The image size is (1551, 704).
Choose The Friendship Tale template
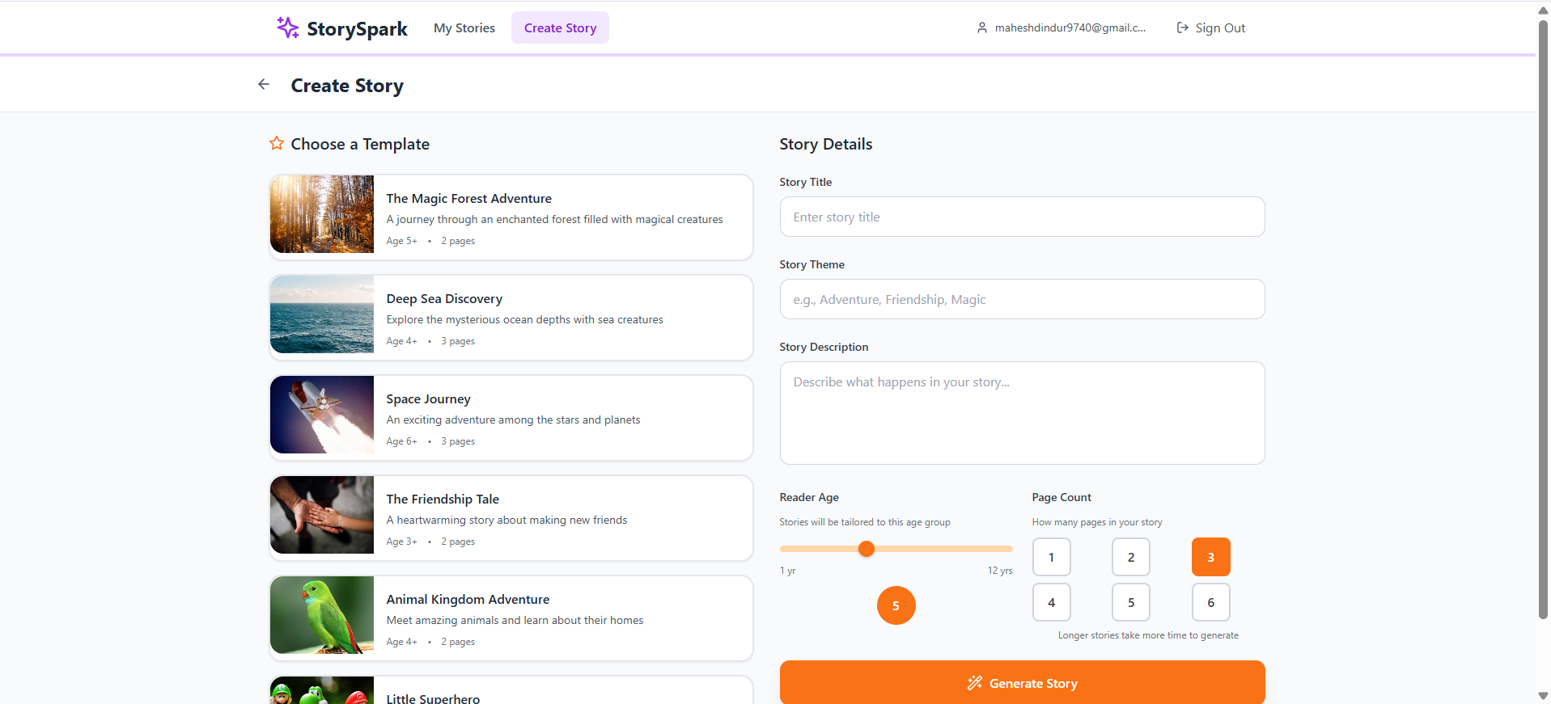511,518
